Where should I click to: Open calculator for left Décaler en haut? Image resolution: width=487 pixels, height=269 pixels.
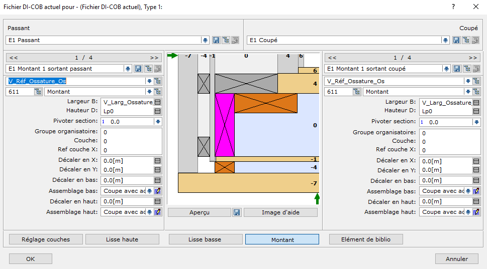pos(157,201)
